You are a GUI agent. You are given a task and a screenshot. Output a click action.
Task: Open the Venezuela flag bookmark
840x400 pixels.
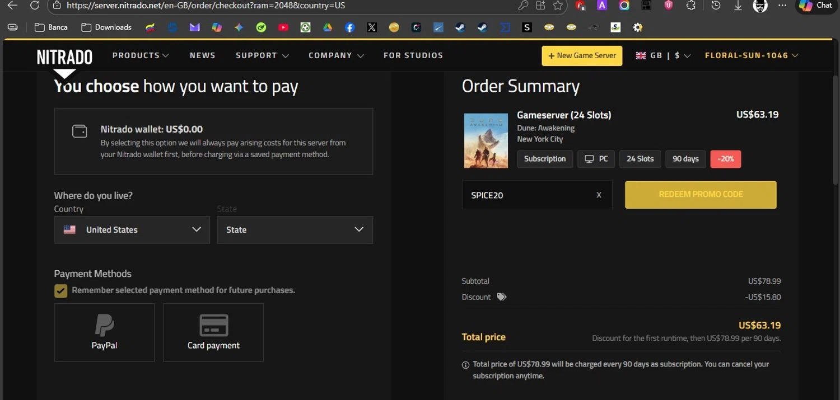point(150,27)
